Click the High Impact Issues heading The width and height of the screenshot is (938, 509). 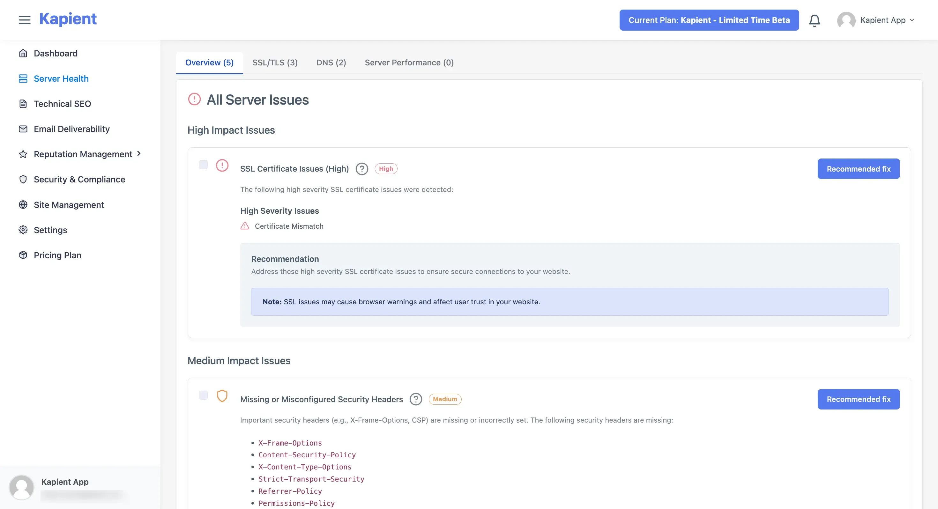coord(231,130)
